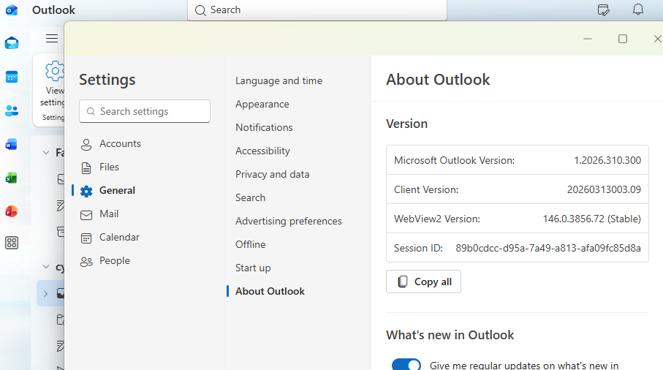This screenshot has height=370, width=663.
Task: Launch Excel from the app rail
Action: [x=12, y=178]
